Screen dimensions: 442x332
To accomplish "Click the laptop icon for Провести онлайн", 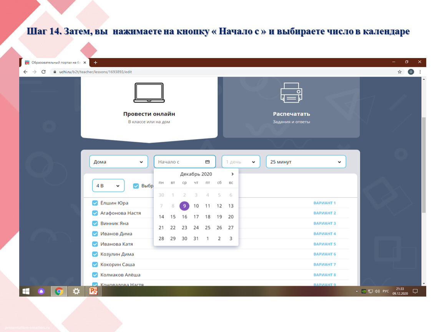I will [x=149, y=93].
